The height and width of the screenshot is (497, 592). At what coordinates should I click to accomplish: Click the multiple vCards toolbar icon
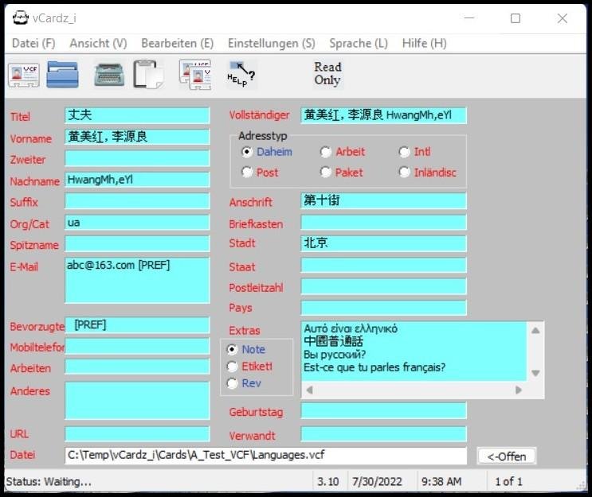tap(195, 75)
